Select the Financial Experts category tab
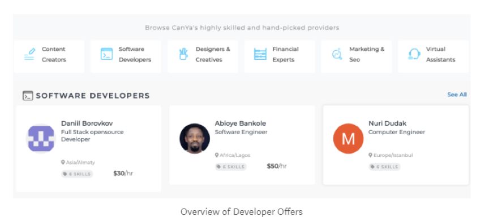 (280, 56)
